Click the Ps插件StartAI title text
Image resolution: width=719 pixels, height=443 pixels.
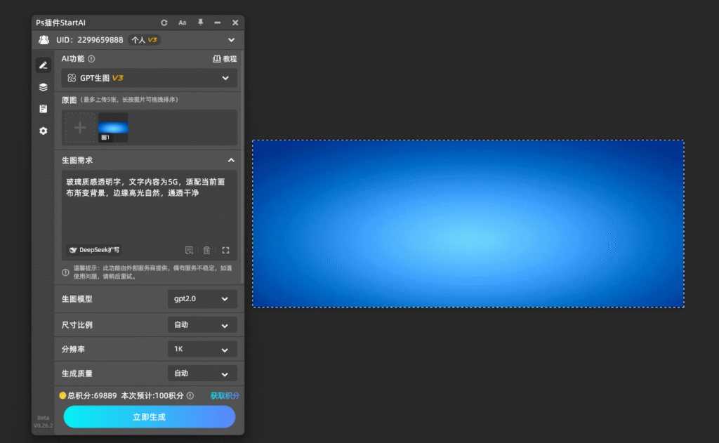tap(61, 22)
